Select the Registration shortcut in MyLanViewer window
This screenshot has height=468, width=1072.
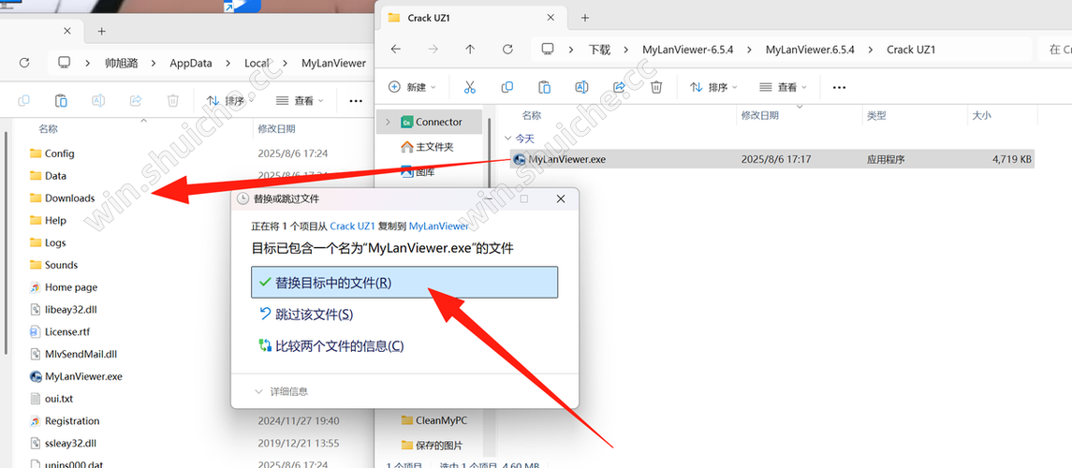point(65,421)
